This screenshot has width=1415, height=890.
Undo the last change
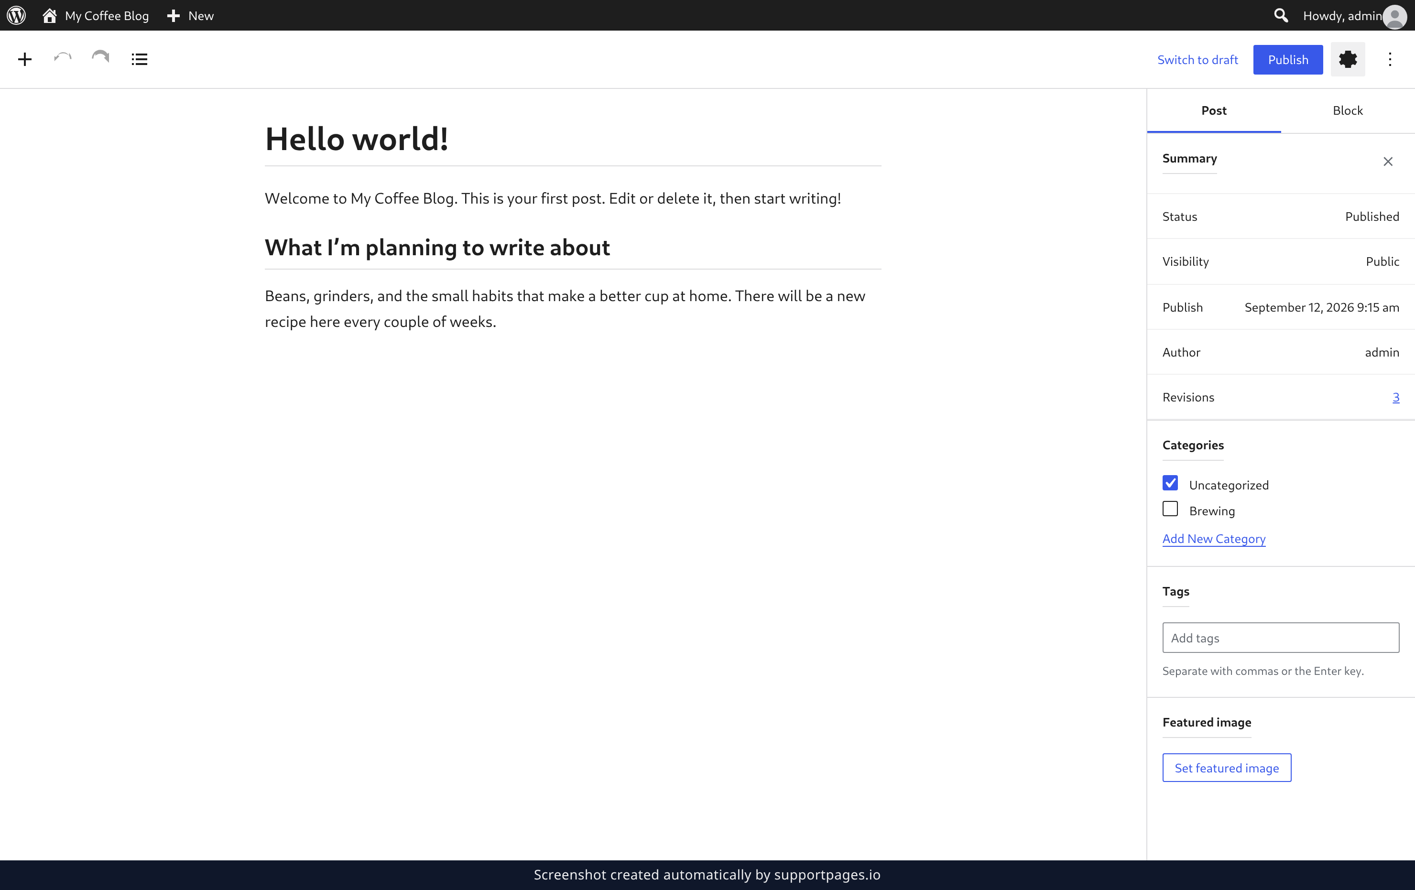pyautogui.click(x=62, y=58)
